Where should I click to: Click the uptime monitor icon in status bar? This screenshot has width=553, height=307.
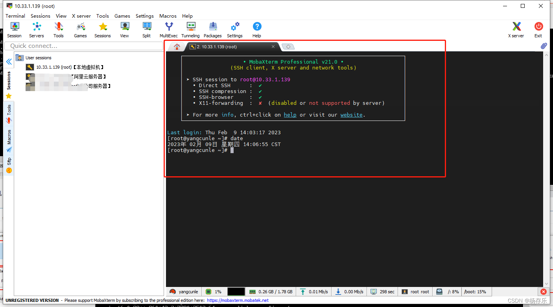(x=373, y=292)
